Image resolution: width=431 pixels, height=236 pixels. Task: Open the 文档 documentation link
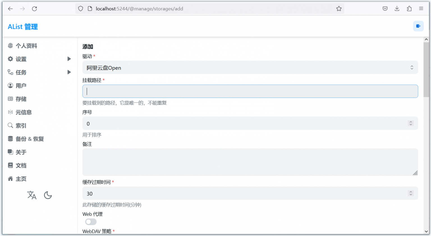pos(21,166)
